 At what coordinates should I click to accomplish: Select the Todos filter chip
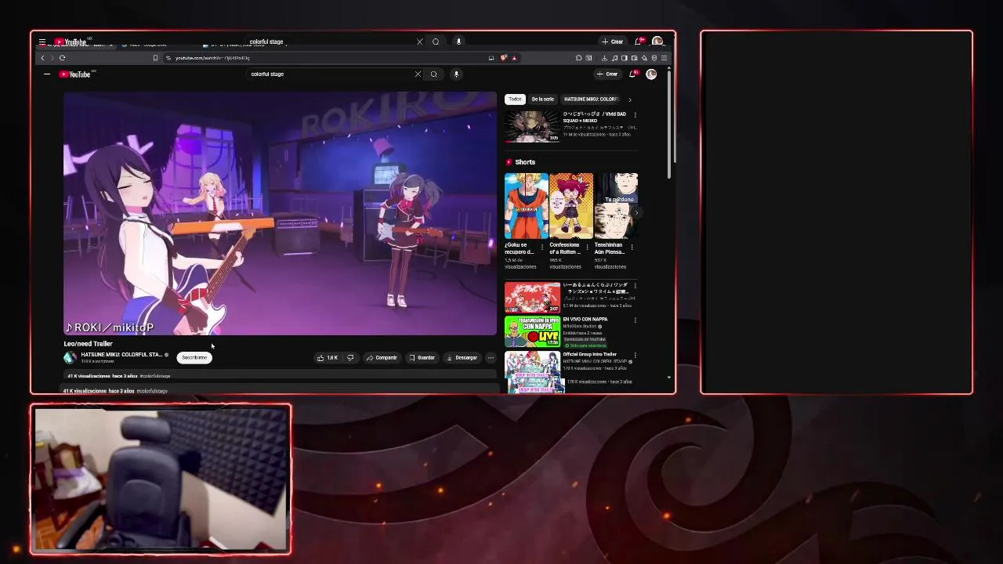click(x=515, y=99)
